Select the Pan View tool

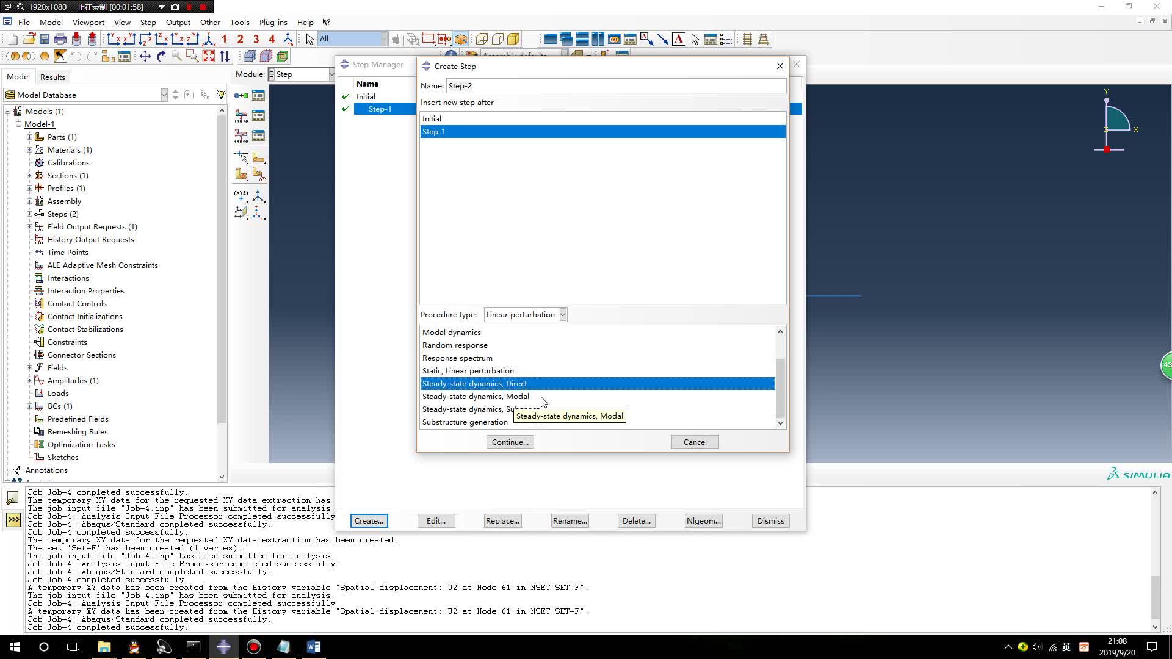145,56
